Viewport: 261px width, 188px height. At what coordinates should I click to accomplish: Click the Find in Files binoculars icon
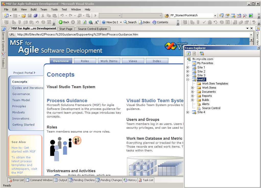pos(167,16)
